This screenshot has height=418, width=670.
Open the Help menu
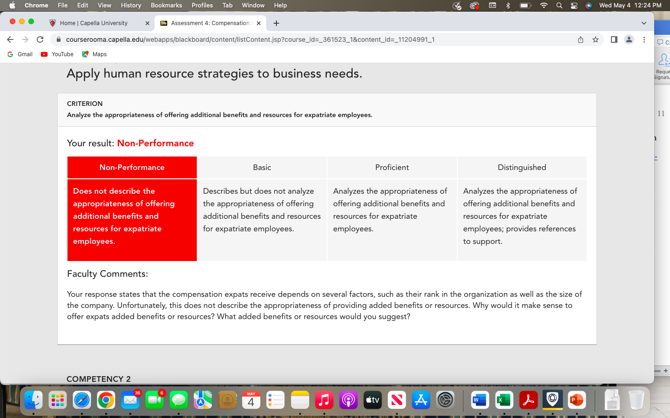[x=281, y=5]
